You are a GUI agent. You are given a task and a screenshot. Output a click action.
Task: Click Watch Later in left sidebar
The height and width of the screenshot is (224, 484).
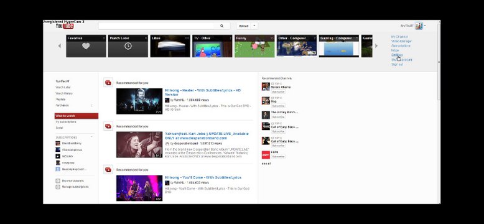point(63,87)
